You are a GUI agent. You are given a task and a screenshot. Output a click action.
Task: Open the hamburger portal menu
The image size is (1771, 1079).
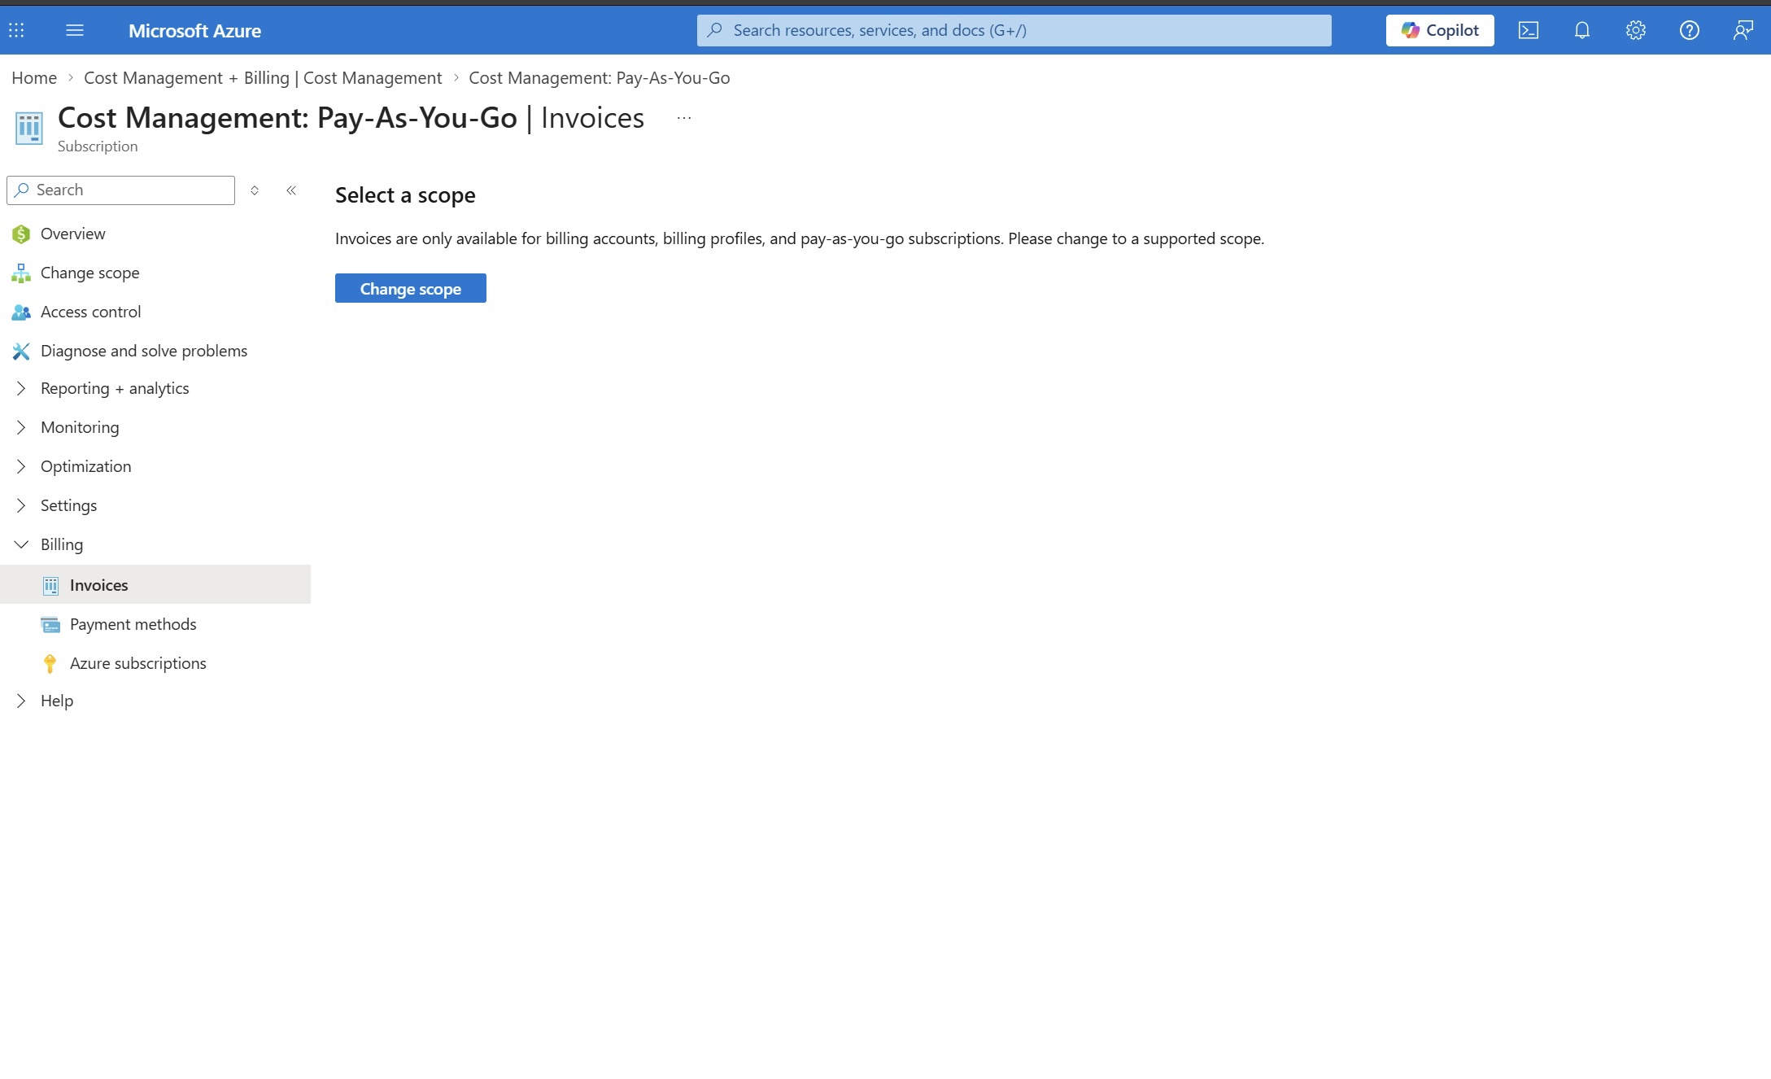(x=75, y=30)
